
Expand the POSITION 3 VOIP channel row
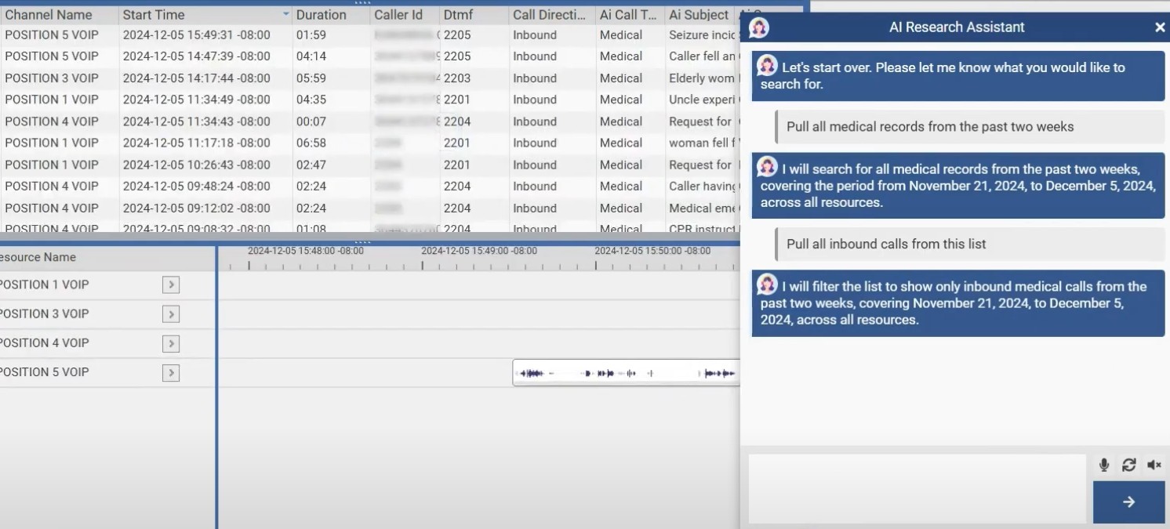point(171,313)
